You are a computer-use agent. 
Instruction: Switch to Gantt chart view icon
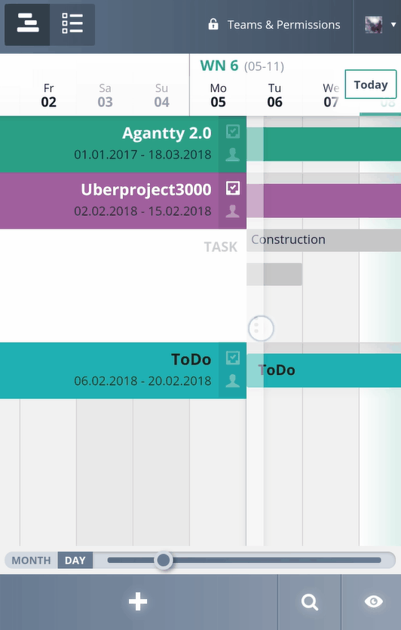(28, 24)
